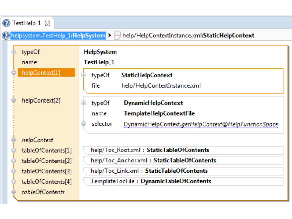Click the diamond marker beside italic tableOfContents
Image resolution: width=292 pixels, height=219 pixels.
13,192
